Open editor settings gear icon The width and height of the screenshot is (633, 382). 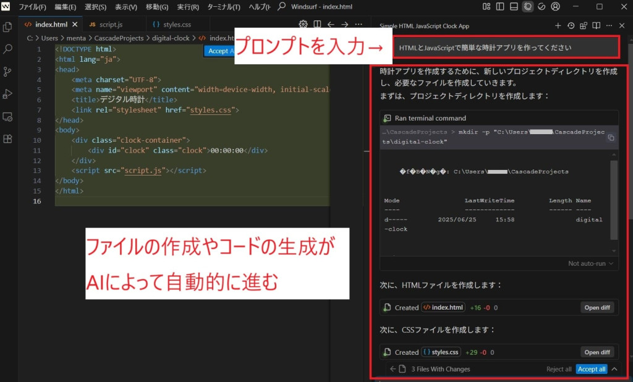click(303, 24)
